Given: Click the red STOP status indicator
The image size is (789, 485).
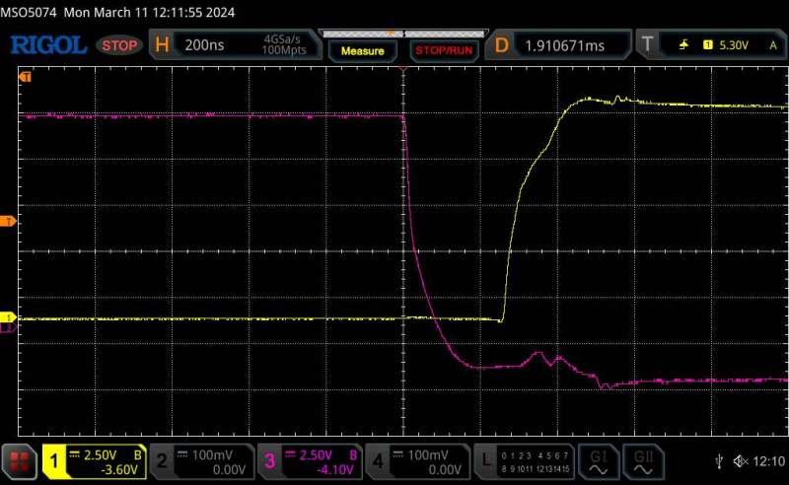Looking at the screenshot, I should tap(120, 45).
